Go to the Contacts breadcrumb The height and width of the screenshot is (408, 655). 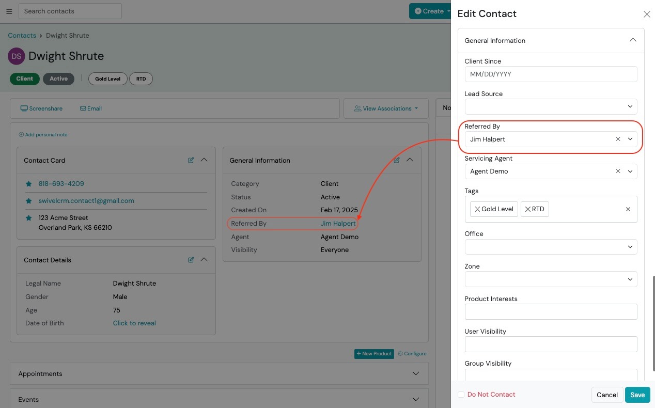click(22, 36)
